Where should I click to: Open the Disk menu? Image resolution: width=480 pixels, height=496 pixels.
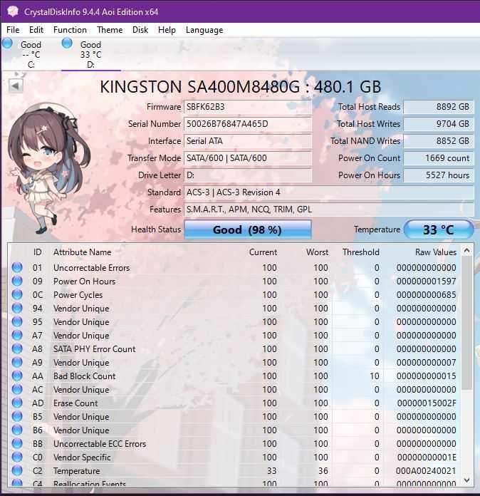(x=140, y=30)
